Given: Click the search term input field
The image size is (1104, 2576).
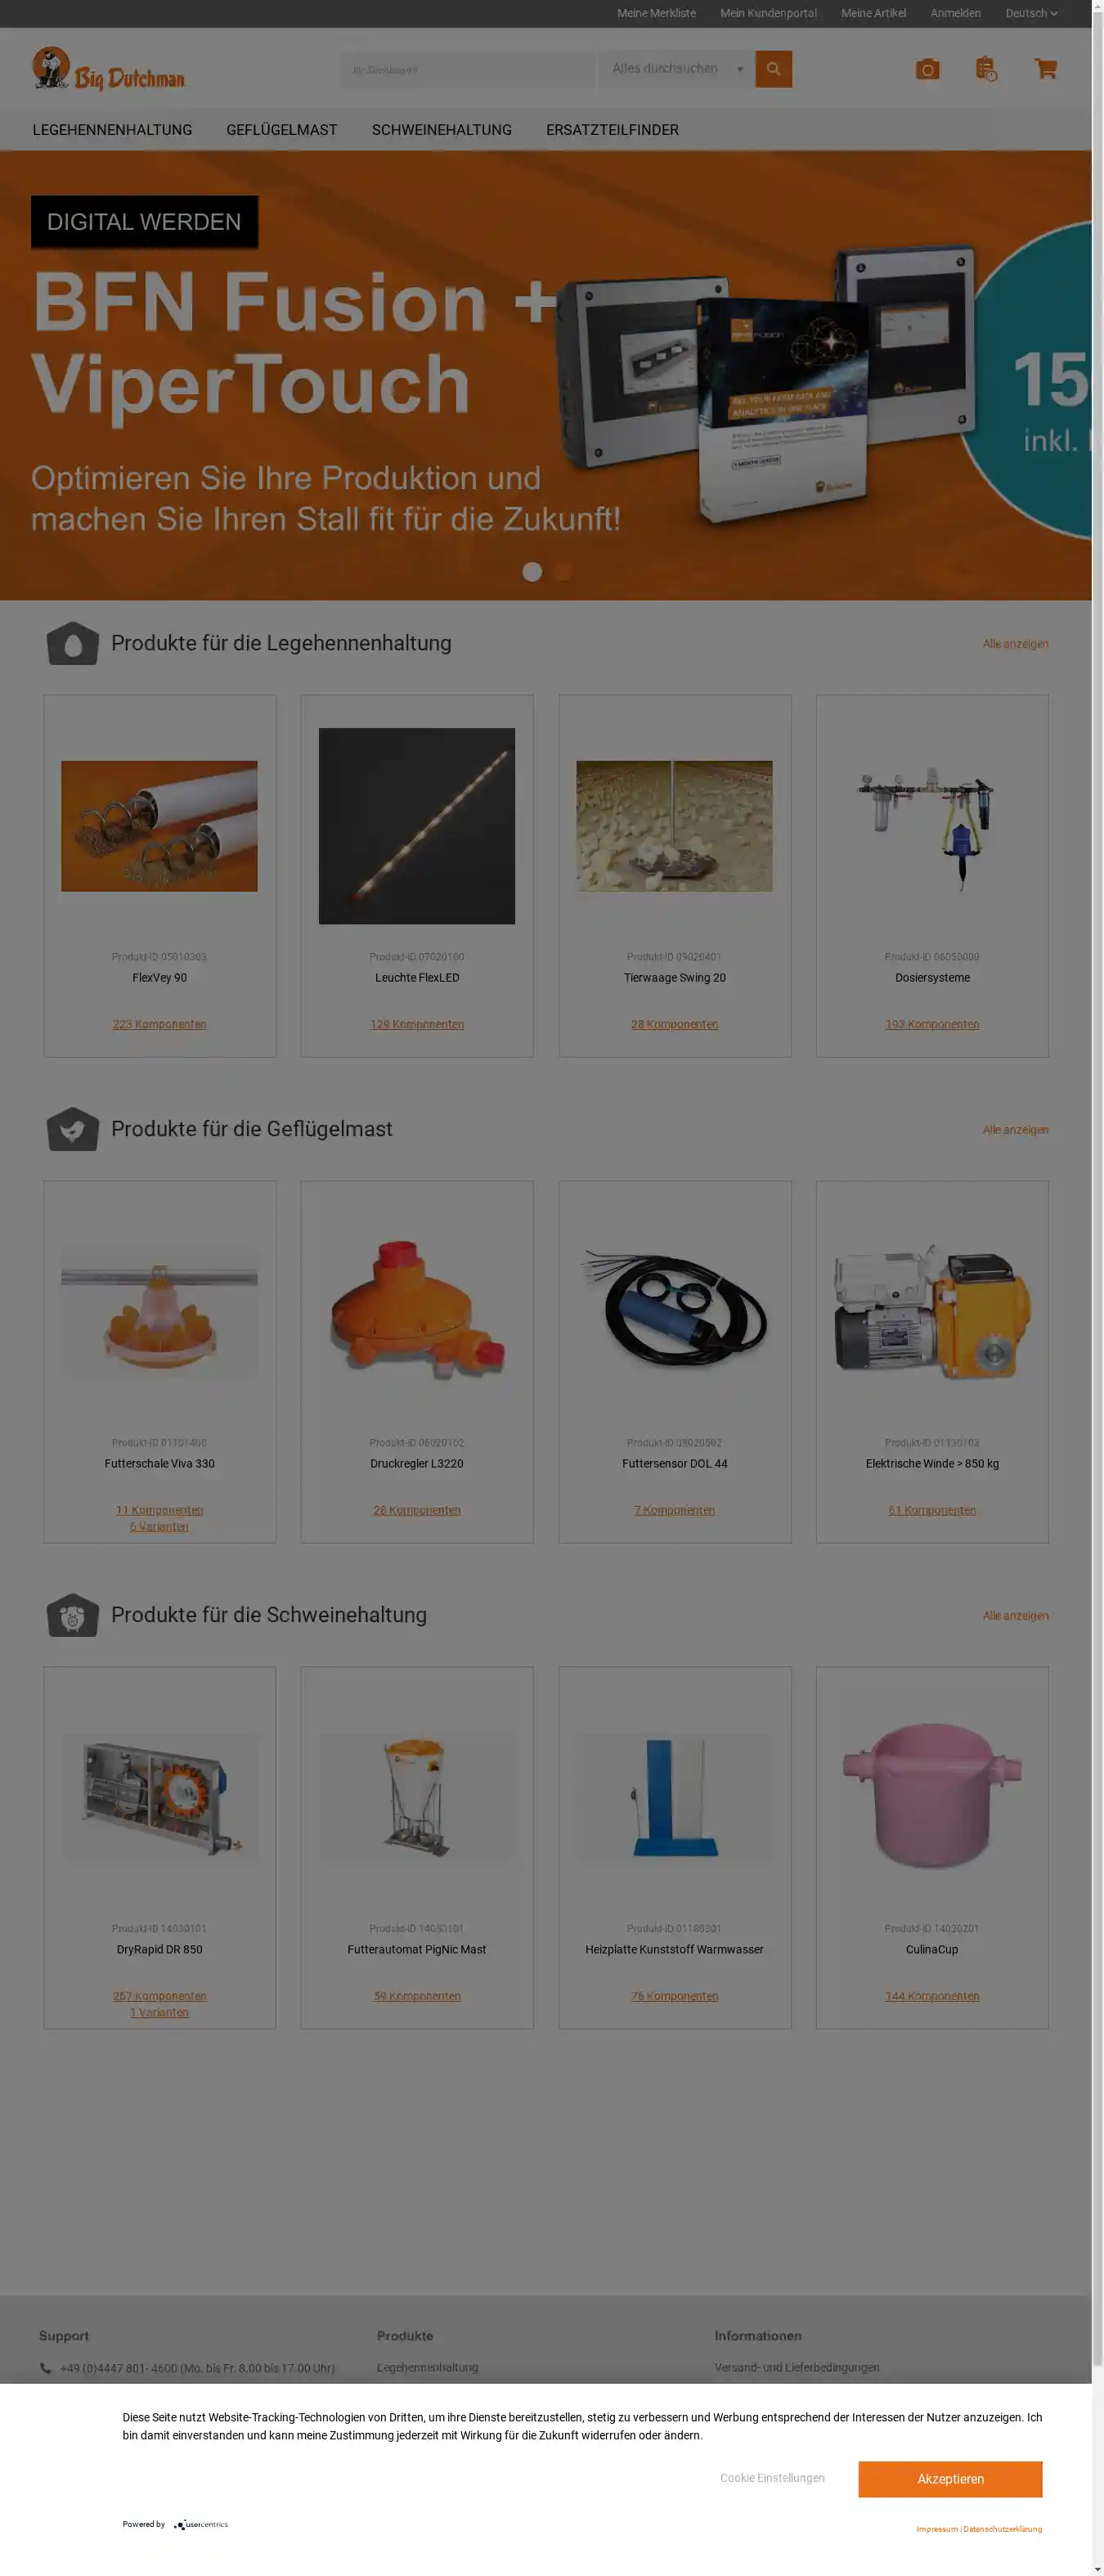Looking at the screenshot, I should click(468, 69).
